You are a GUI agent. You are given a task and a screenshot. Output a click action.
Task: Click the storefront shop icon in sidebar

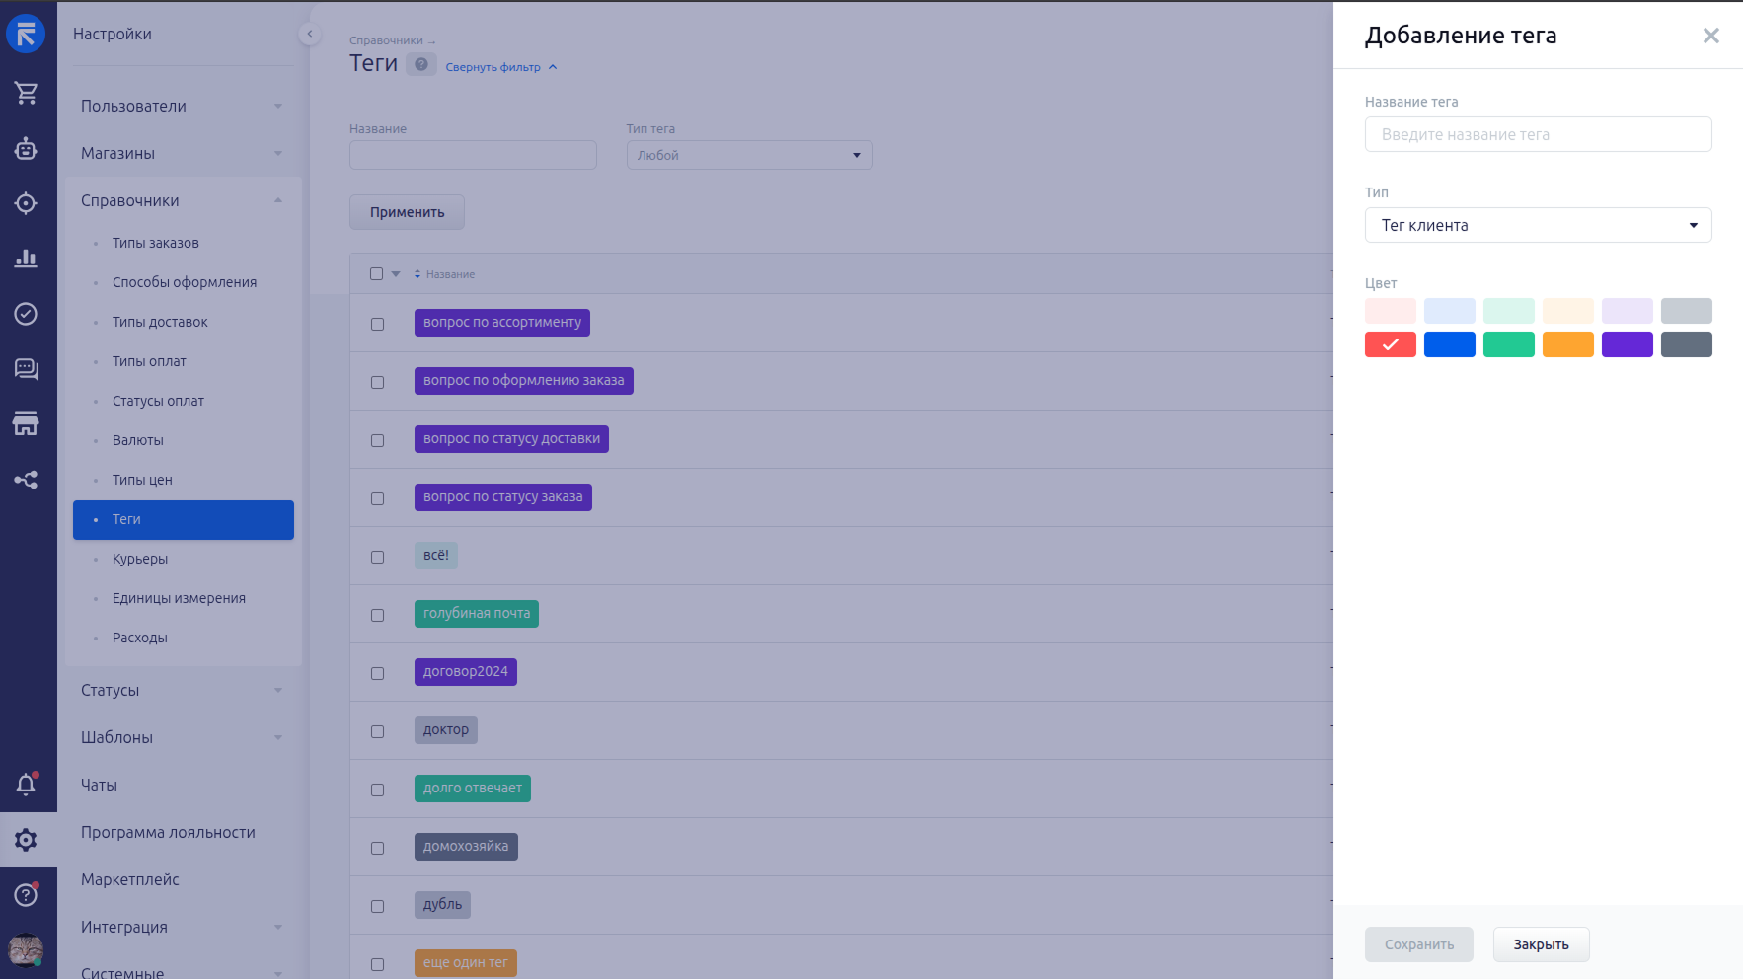27,424
